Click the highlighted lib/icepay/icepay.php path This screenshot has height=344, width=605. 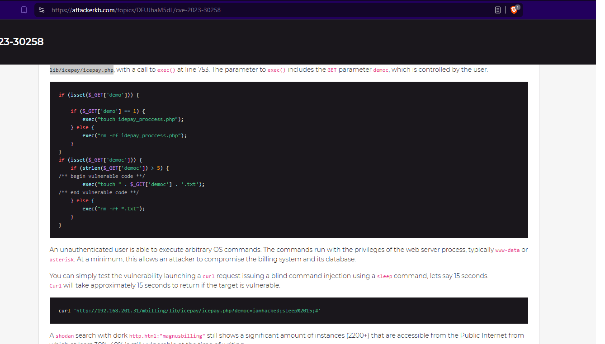pyautogui.click(x=81, y=70)
